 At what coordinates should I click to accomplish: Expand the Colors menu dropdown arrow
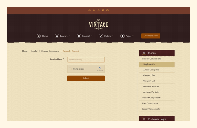(x=112, y=36)
